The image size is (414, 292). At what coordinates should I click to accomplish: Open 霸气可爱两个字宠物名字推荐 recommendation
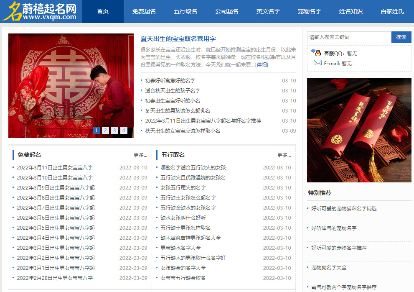point(344,287)
